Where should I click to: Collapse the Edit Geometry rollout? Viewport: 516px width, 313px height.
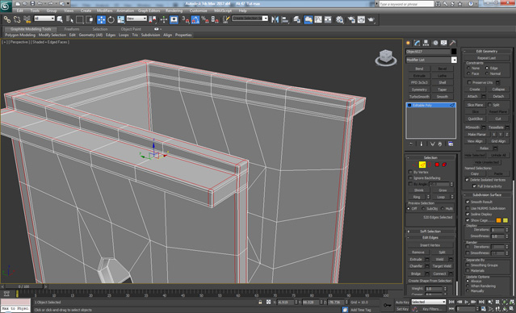(x=487, y=52)
